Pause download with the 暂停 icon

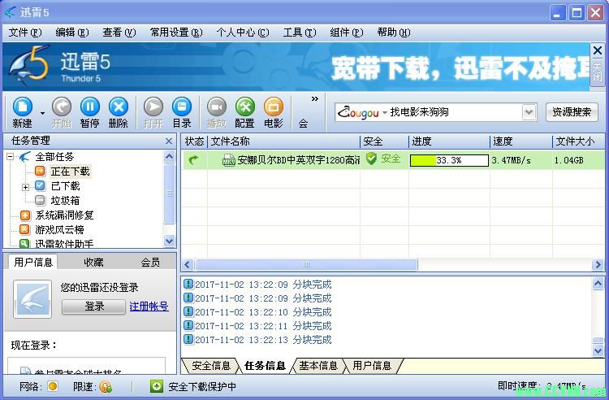point(89,107)
